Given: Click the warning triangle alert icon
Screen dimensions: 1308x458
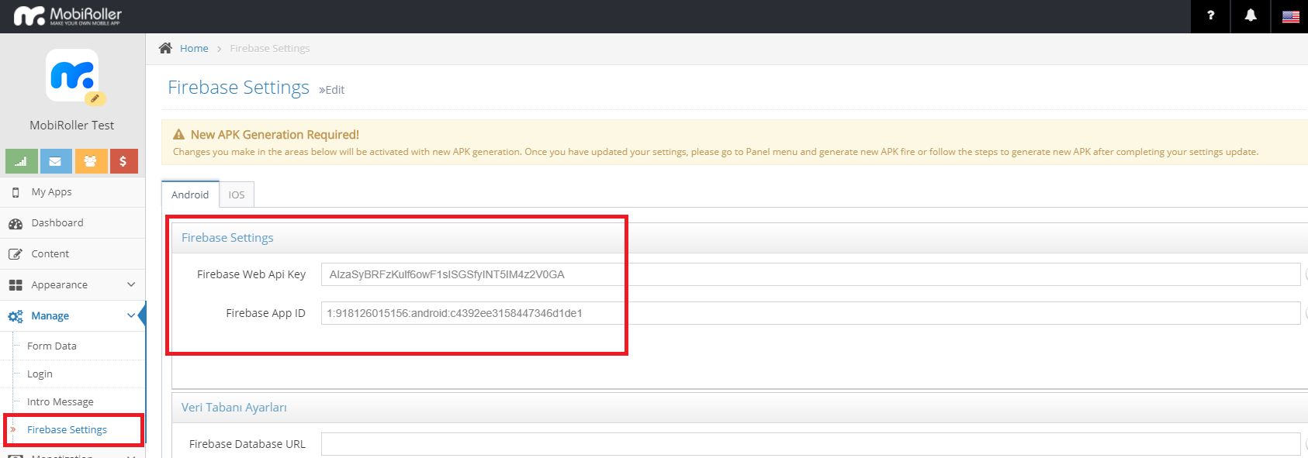Looking at the screenshot, I should coord(178,134).
